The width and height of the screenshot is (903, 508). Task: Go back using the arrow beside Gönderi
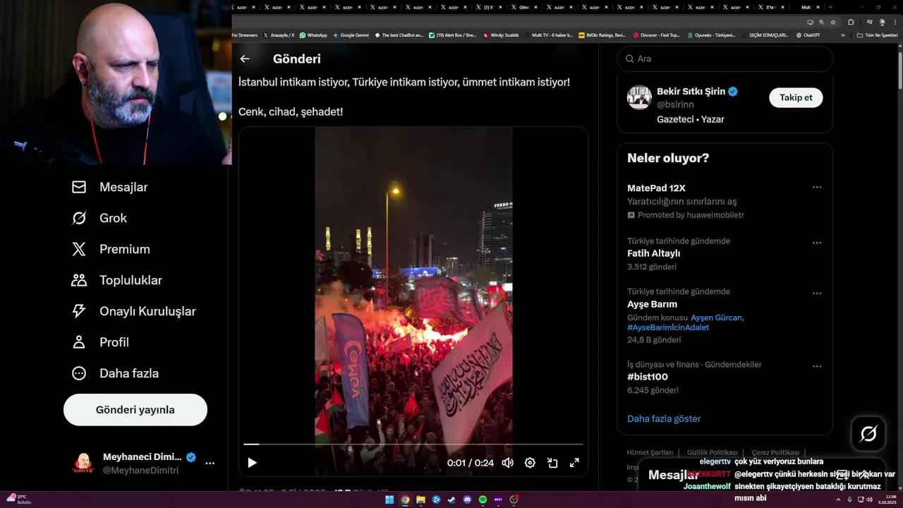[x=245, y=59]
